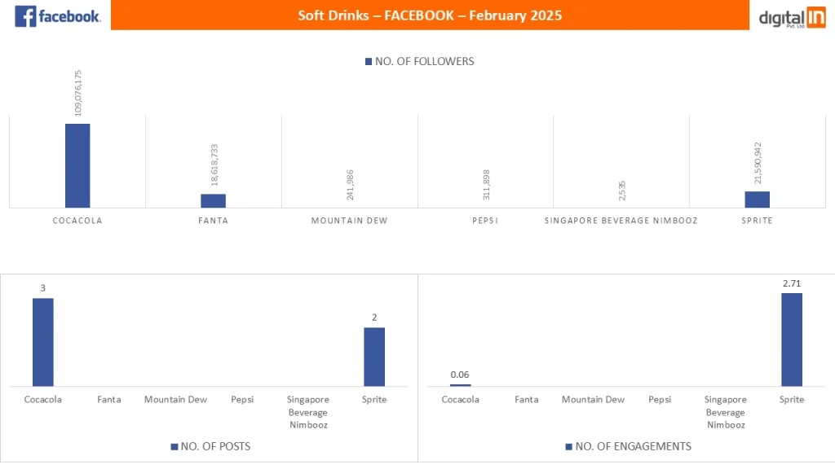Click the digitalIN logo
The height and width of the screenshot is (469, 835).
pyautogui.click(x=793, y=17)
